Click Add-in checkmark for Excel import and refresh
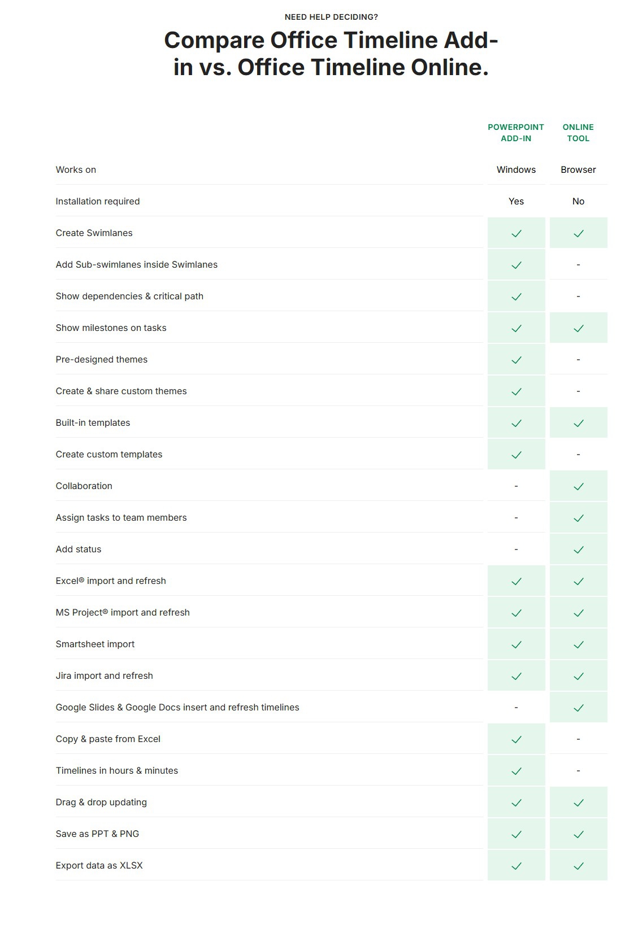 (516, 581)
